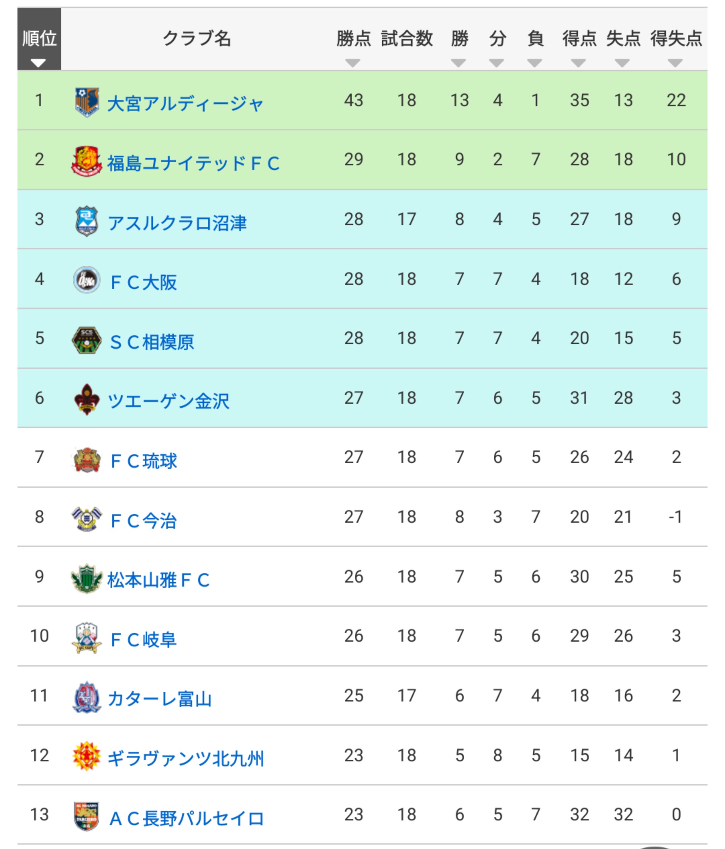Viewport: 725px width, 849px height.
Task: Sort standings by 勝点 points arrow
Action: (x=352, y=63)
